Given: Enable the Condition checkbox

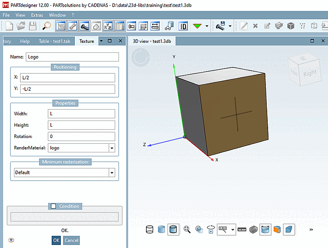Looking at the screenshot, I should (x=53, y=206).
